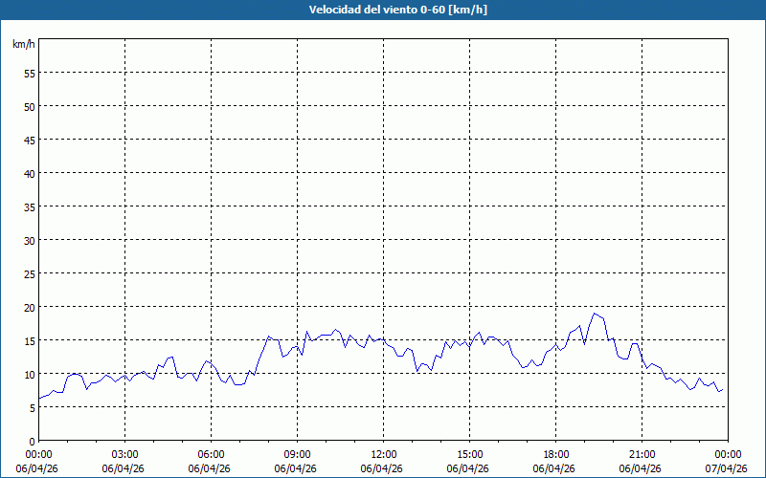Screen dimensions: 766x478
Task: Choose the 09:00 marker on the time axis
Action: click(297, 454)
